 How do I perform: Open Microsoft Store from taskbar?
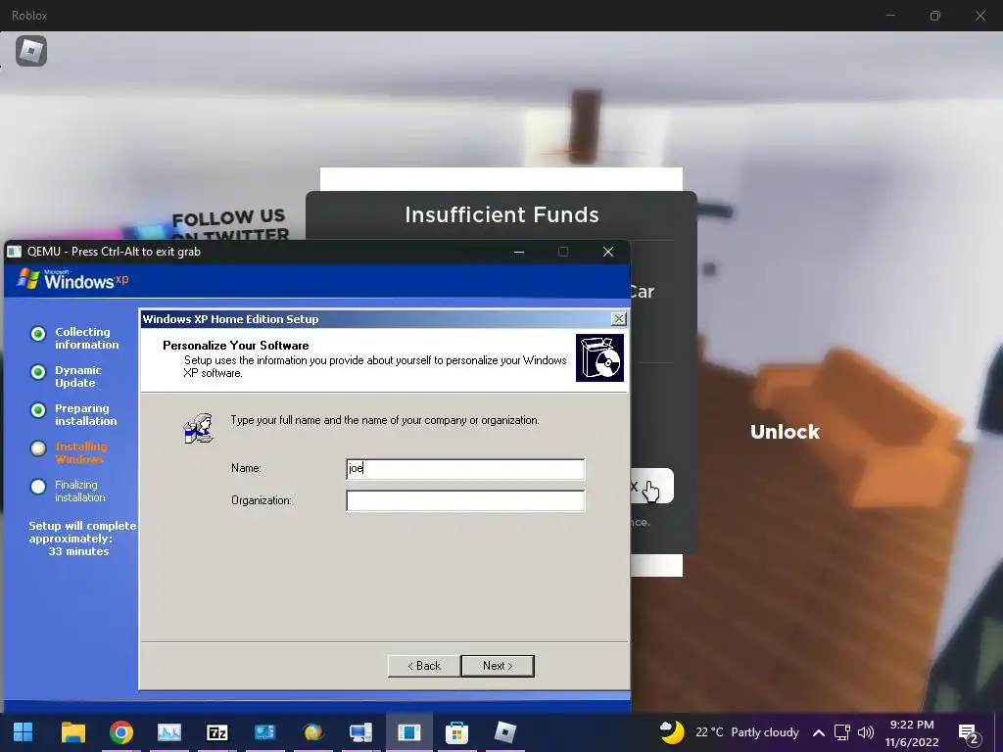[456, 732]
